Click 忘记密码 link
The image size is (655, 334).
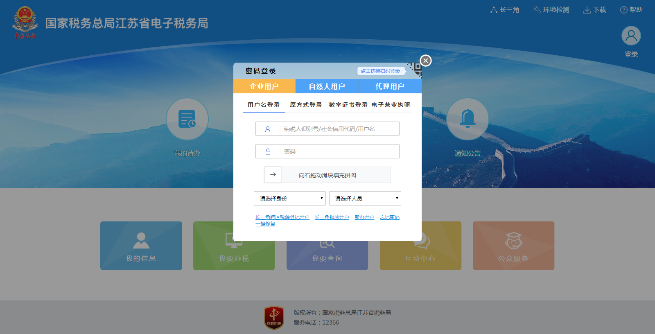click(390, 217)
